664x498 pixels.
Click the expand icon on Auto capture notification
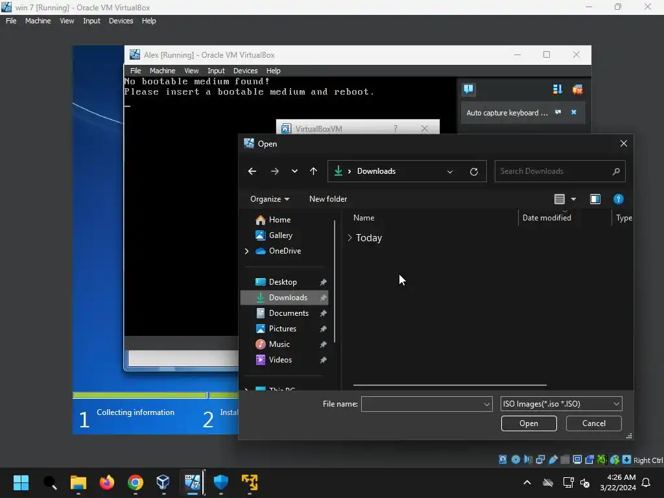558,112
